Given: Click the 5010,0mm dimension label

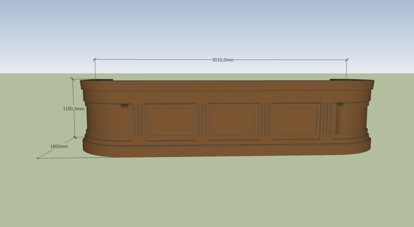Looking at the screenshot, I should pos(223,60).
